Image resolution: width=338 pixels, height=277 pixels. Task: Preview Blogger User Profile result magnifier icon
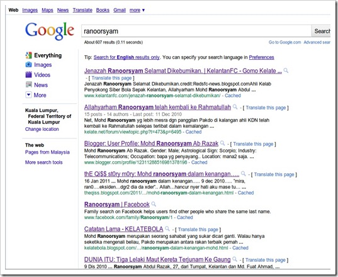pos(222,143)
